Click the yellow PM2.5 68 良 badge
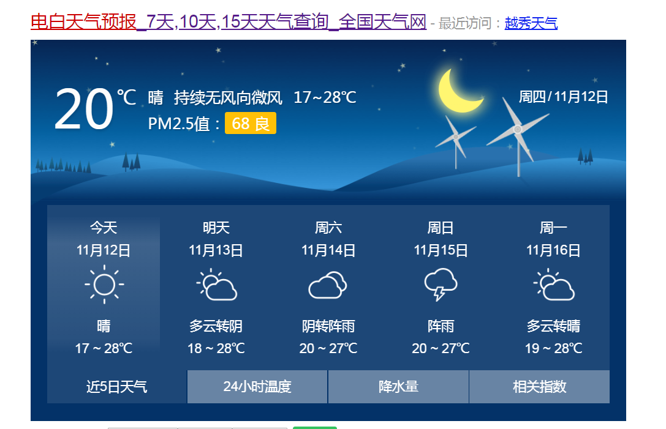The image size is (666, 429). pos(251,124)
